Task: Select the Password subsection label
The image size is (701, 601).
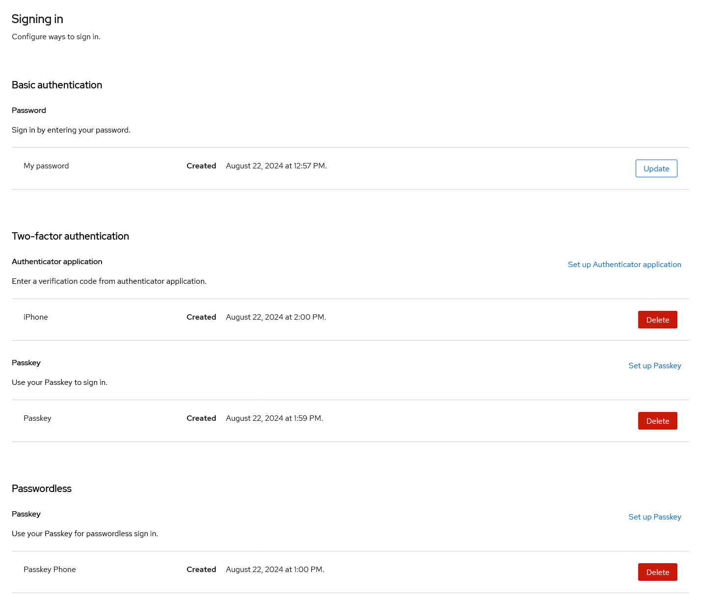Action: point(29,110)
